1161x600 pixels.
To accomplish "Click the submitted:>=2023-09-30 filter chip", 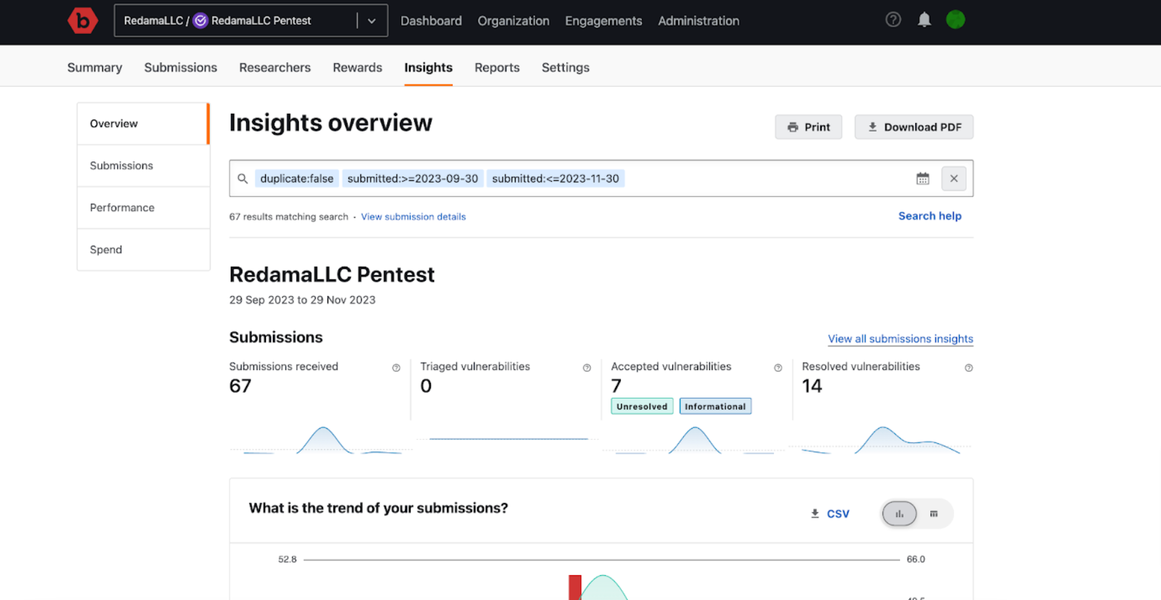I will (412, 178).
